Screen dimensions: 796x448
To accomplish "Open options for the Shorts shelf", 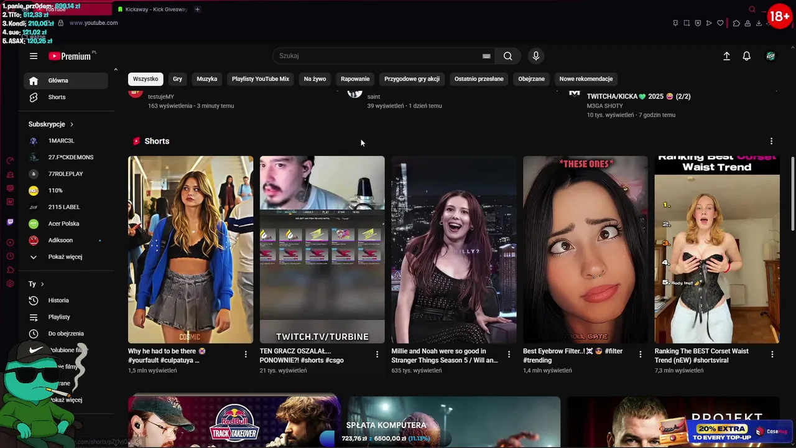I will 771,141.
